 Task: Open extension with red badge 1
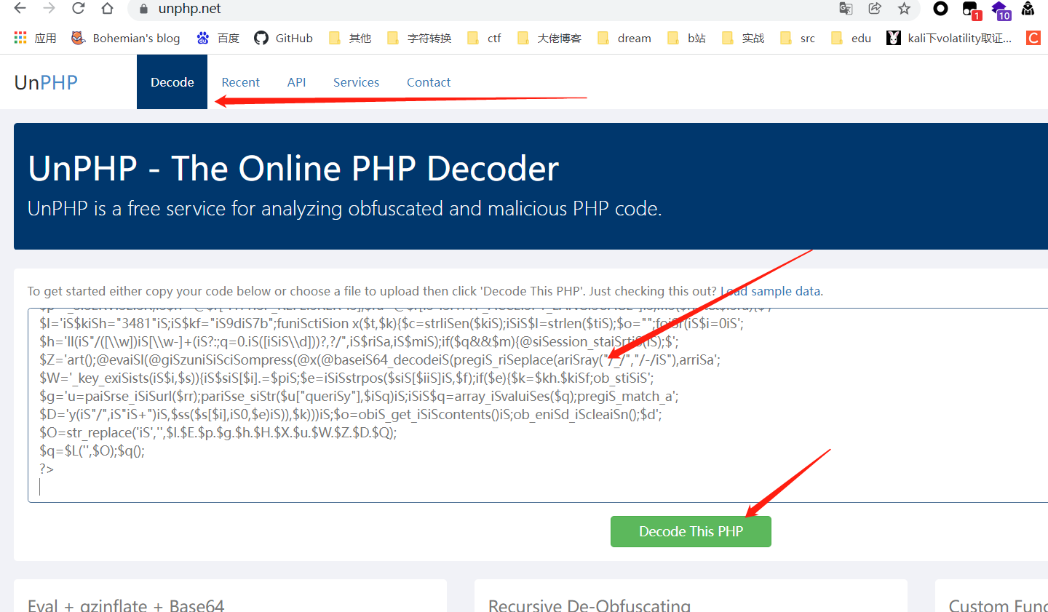coord(971,10)
